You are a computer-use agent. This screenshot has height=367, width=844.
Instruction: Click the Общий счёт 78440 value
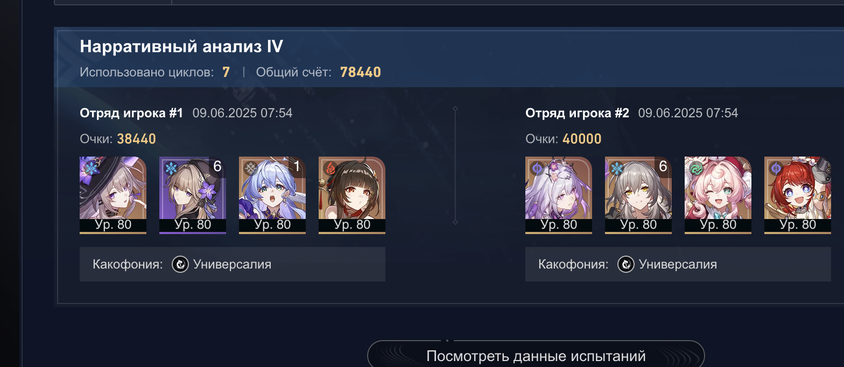(x=361, y=72)
